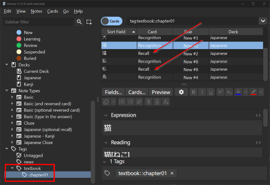This screenshot has height=185, width=270.
Task: Apply subscript formatting
Action: [229, 92]
